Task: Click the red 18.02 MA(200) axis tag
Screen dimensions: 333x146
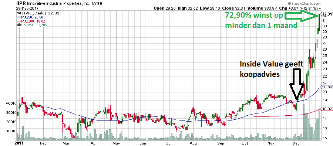Action: 327,109
